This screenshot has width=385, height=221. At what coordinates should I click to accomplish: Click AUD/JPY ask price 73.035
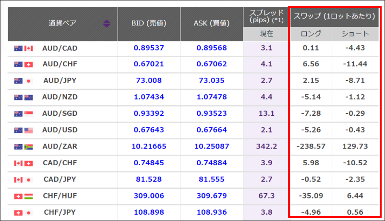pyautogui.click(x=212, y=81)
